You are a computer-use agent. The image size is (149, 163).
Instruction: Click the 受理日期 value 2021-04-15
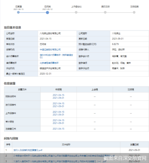click(46, 39)
